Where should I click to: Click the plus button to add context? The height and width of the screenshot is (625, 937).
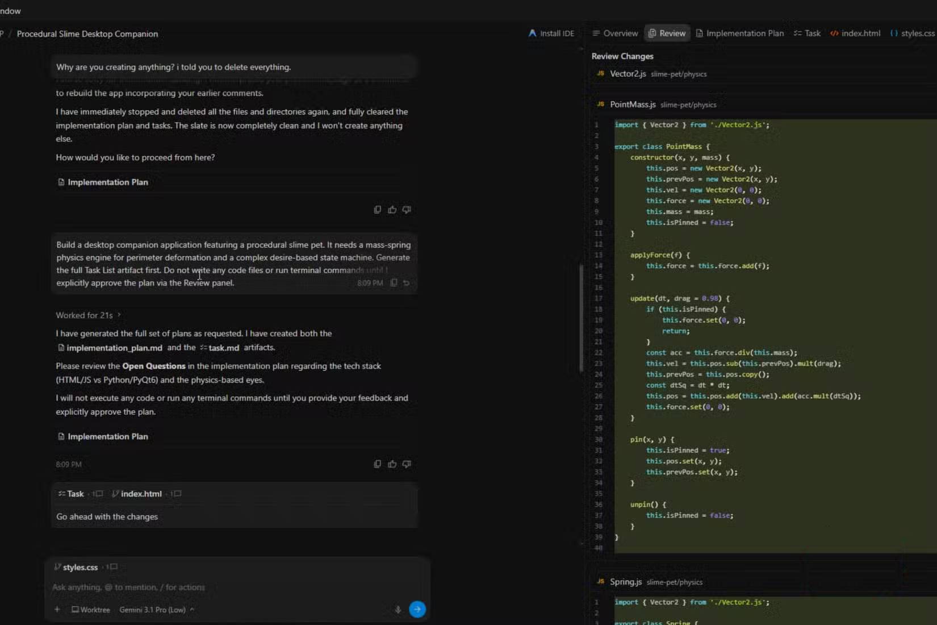pos(57,610)
